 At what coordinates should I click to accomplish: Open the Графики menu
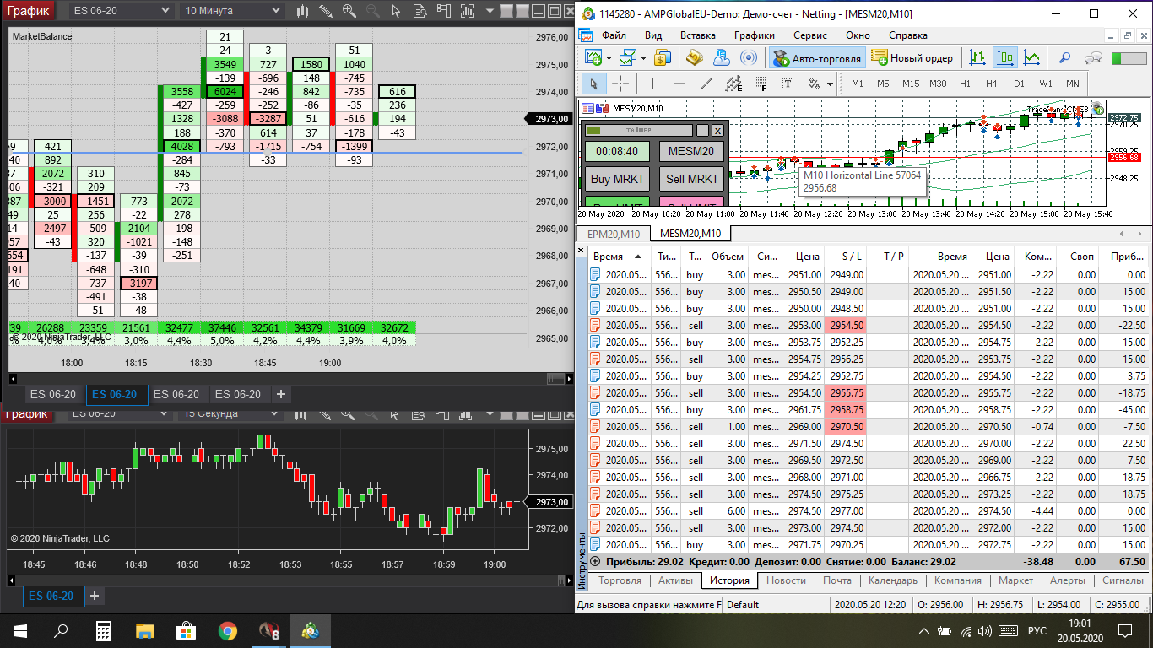(x=754, y=35)
